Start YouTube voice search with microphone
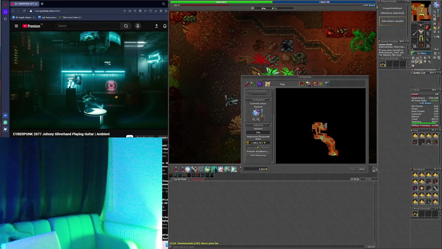 click(137, 26)
